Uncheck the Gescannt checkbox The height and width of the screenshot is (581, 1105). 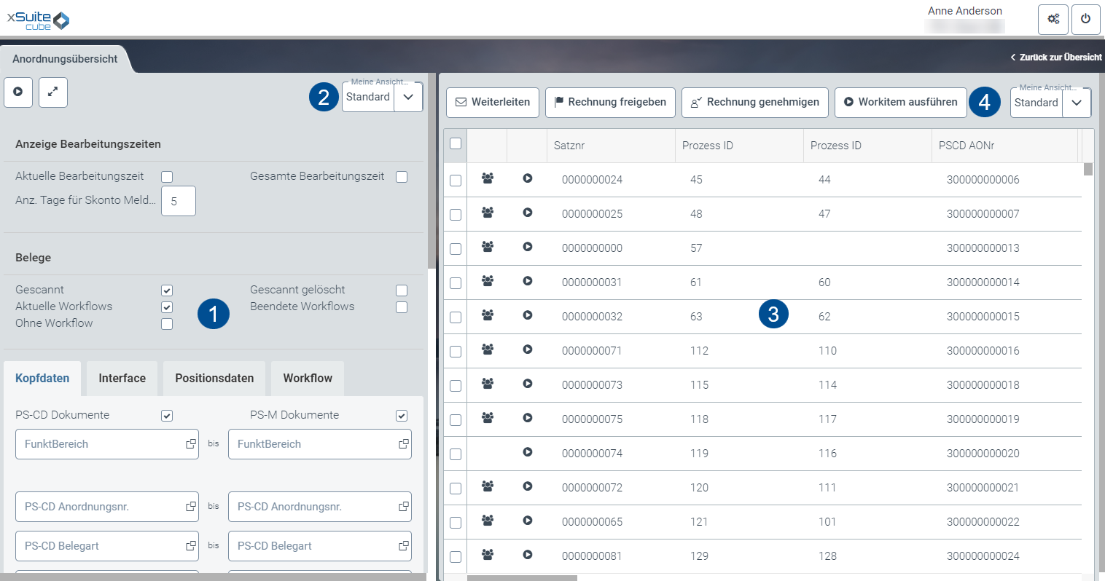click(x=167, y=290)
